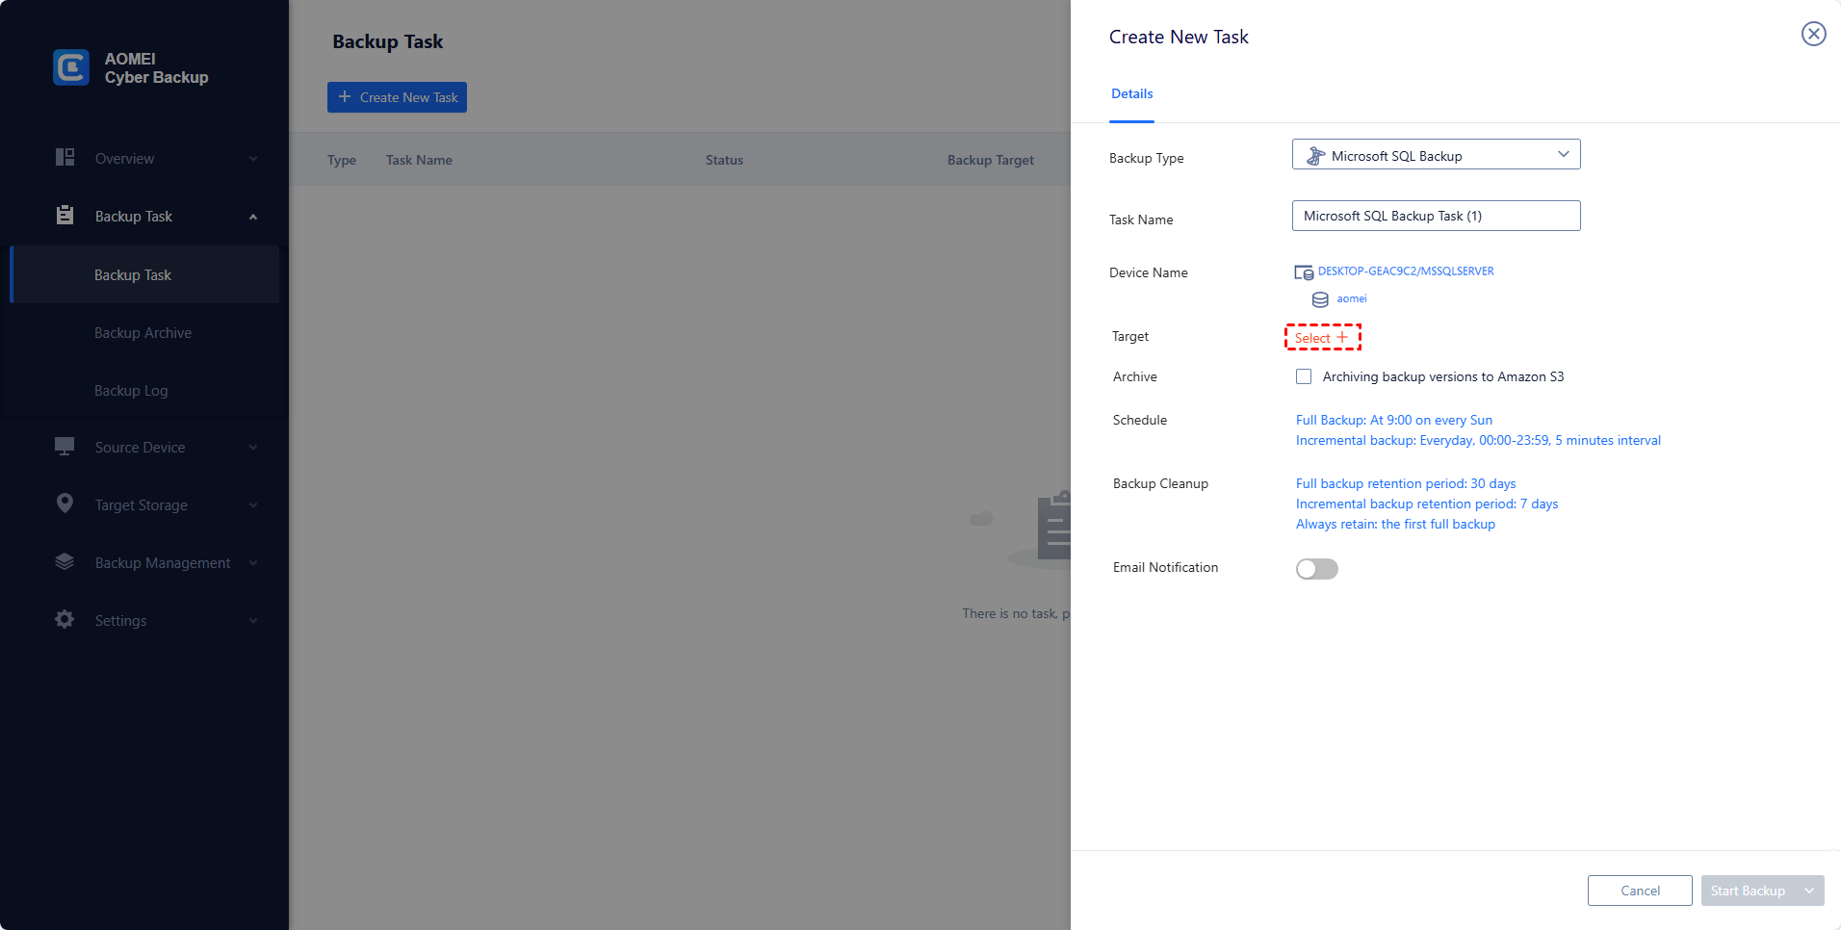This screenshot has width=1841, height=930.
Task: Open Backup Archive in the sidebar
Action: [143, 333]
